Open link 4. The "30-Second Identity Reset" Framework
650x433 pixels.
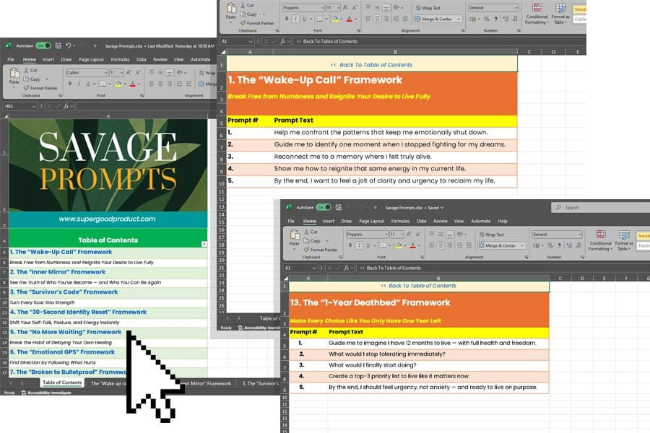[78, 312]
